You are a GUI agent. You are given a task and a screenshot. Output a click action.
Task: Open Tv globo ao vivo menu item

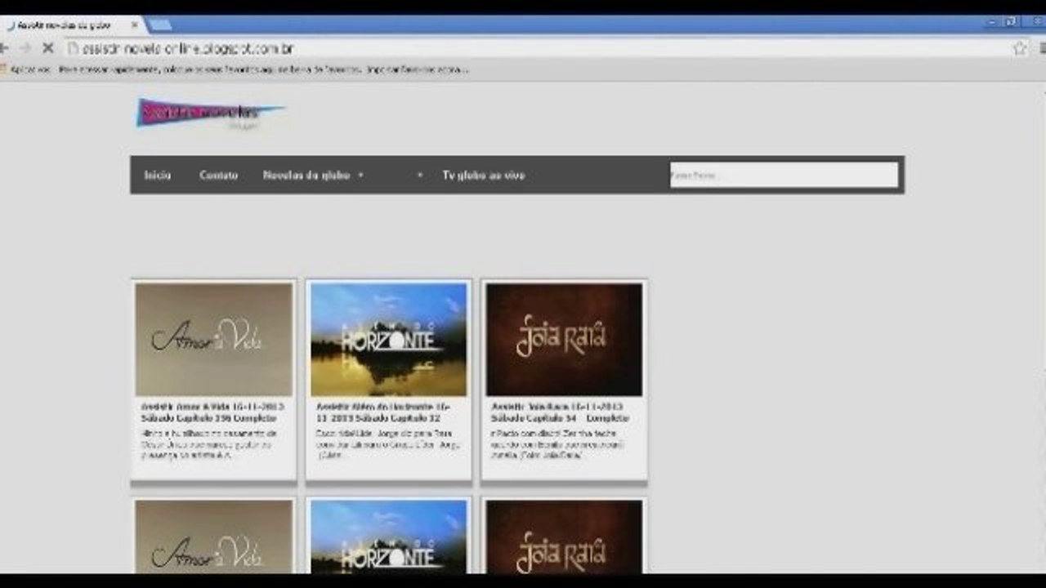(484, 175)
